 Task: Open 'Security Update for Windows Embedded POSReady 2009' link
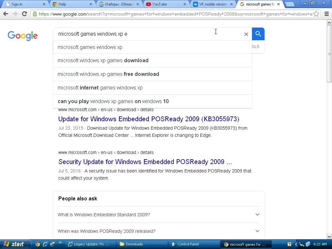click(145, 162)
